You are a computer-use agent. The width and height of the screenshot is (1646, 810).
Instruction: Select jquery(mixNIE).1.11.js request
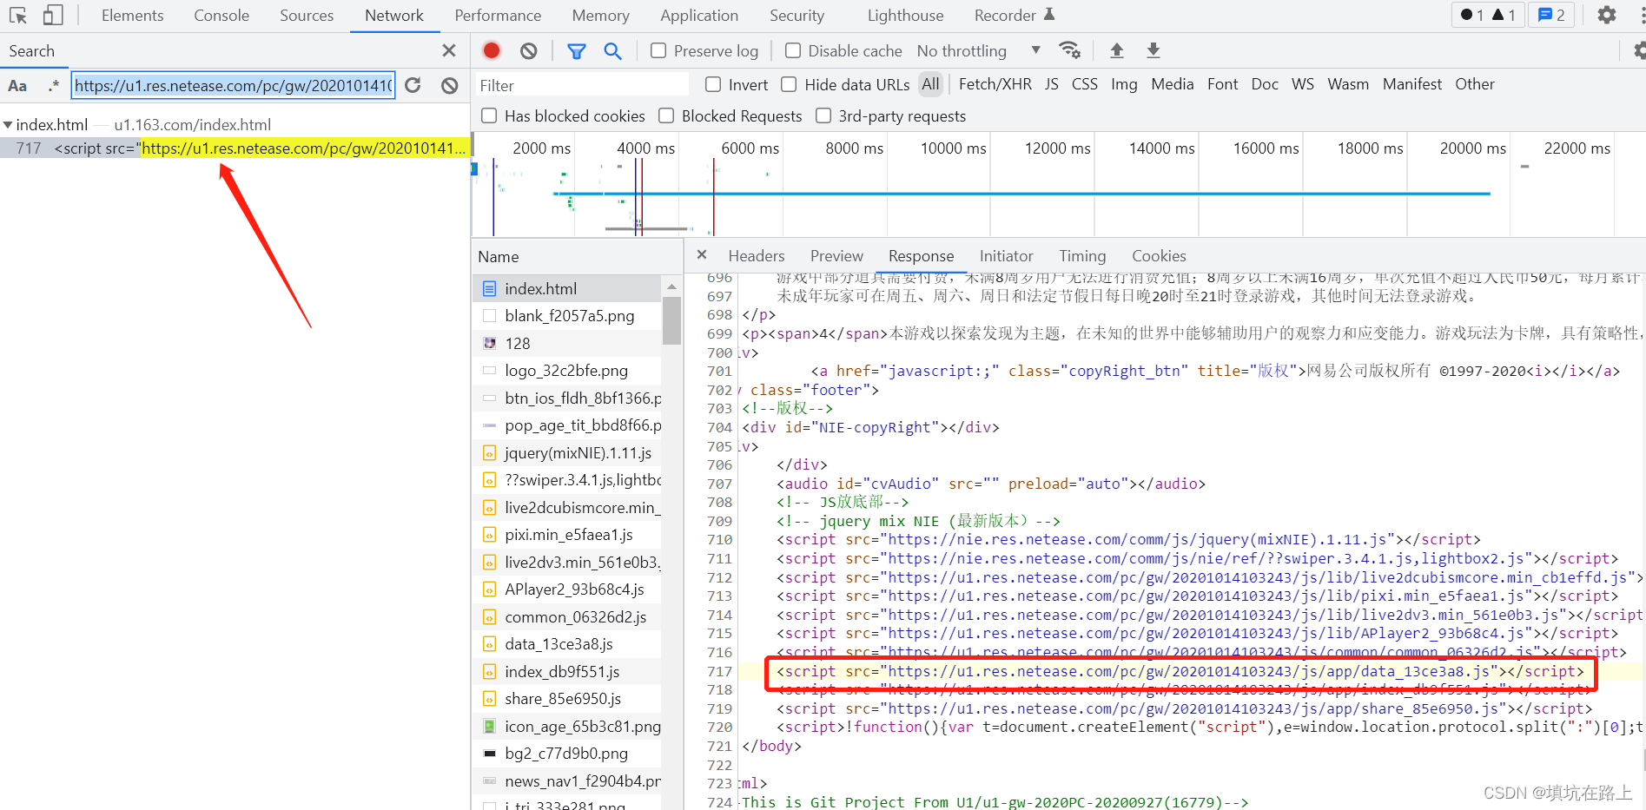tap(566, 453)
